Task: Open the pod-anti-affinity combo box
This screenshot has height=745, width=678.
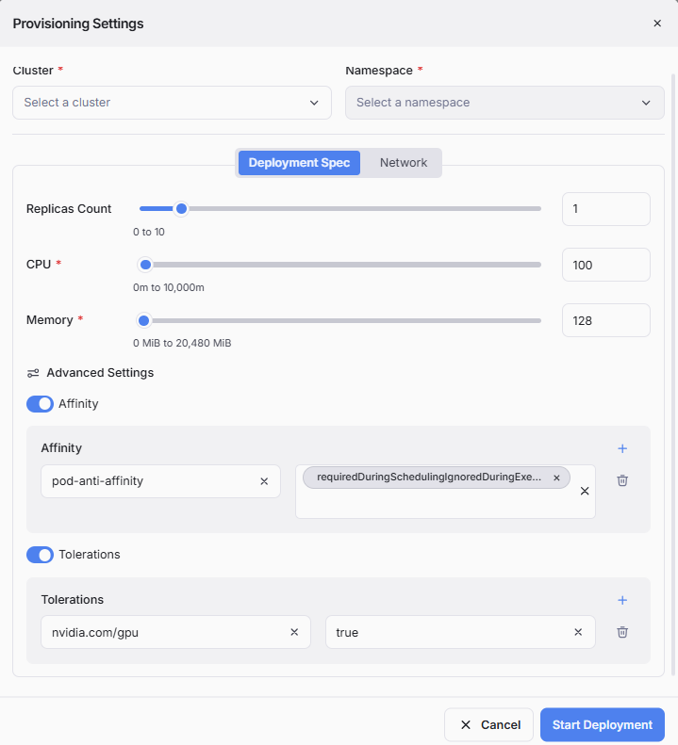Action: click(x=160, y=481)
